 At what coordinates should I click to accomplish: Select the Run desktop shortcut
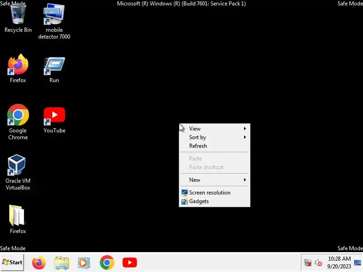coord(54,70)
